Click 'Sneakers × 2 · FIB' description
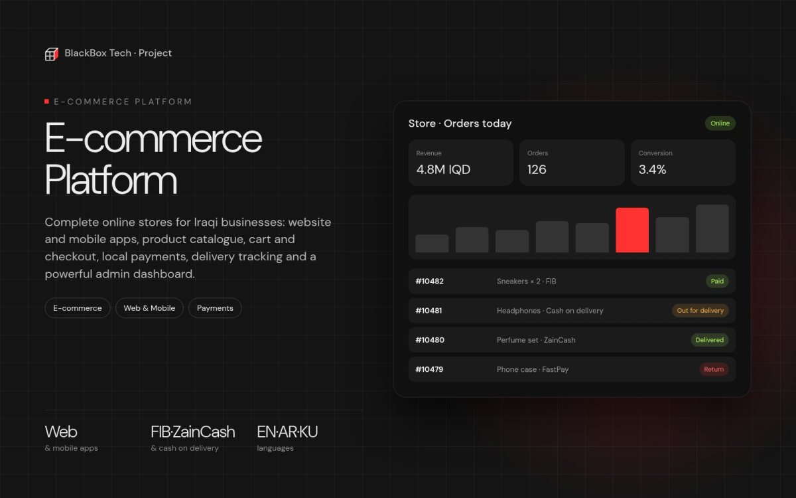796x498 pixels. click(527, 282)
